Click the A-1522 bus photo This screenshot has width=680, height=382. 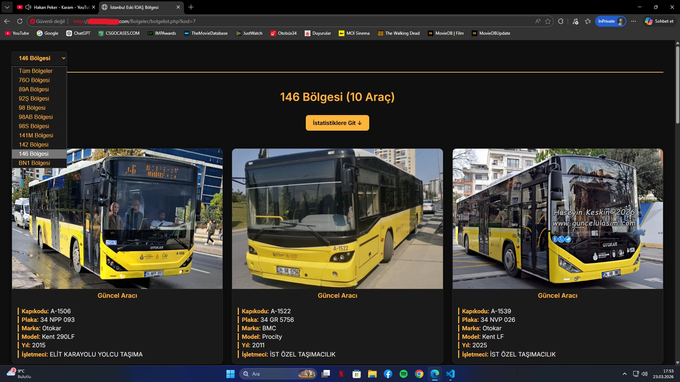click(337, 218)
